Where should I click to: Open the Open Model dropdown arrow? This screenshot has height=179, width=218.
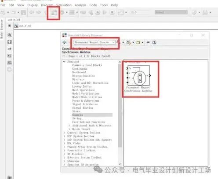[18, 12]
